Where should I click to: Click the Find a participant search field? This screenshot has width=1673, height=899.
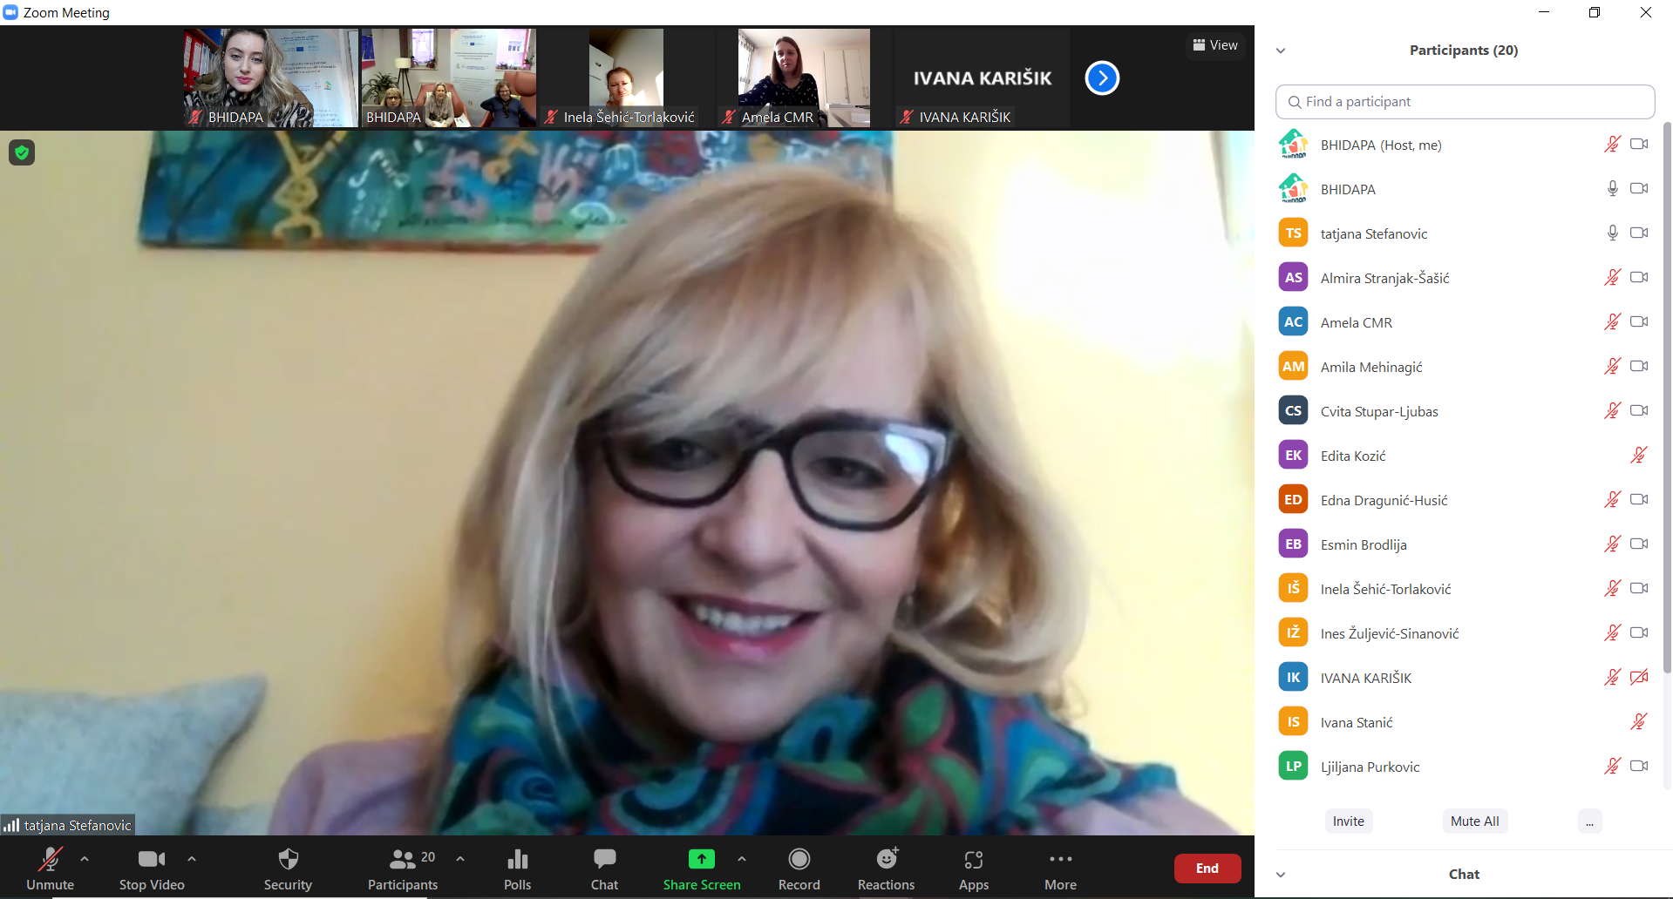coord(1465,102)
